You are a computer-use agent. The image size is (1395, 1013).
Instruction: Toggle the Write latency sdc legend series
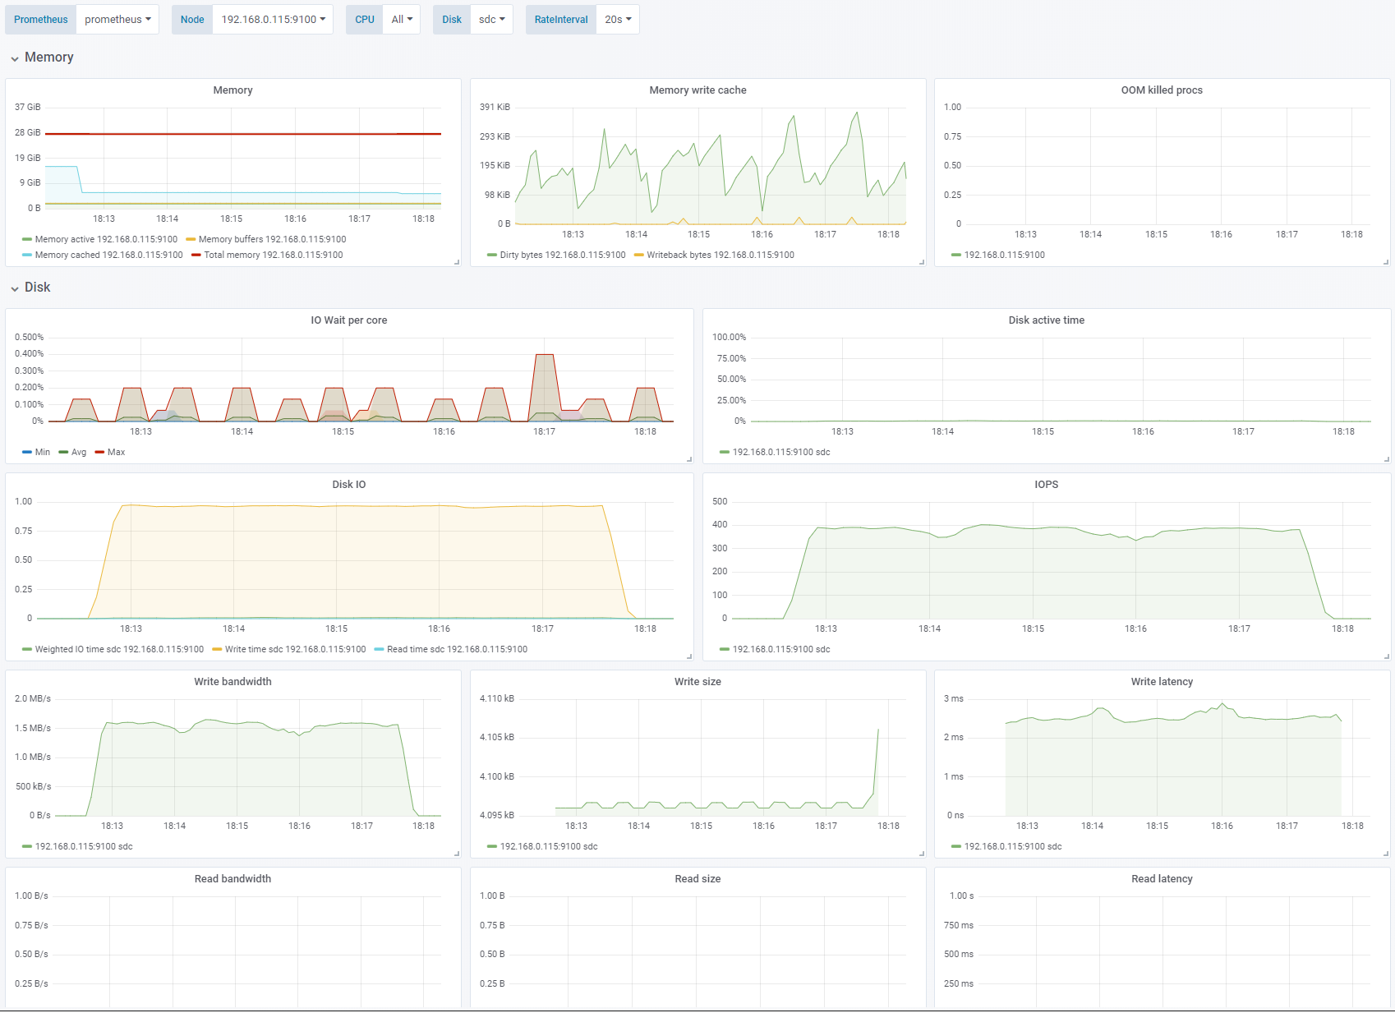tap(1007, 847)
